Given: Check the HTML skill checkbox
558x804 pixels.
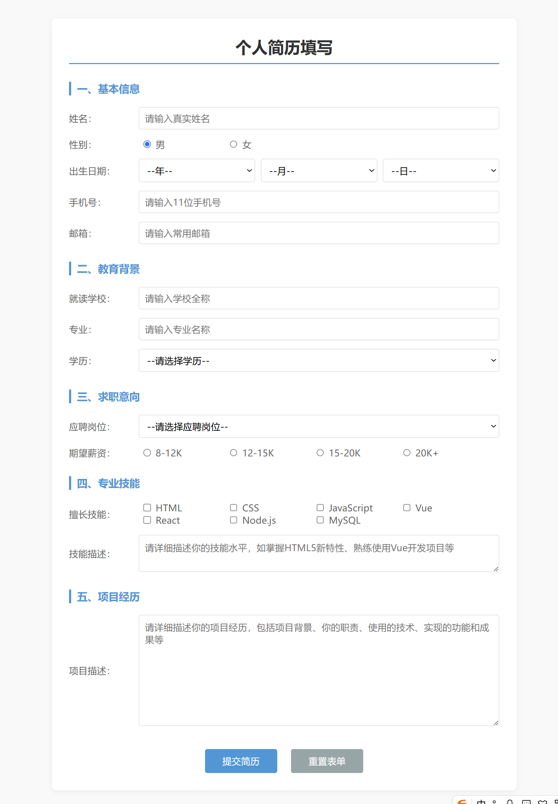Looking at the screenshot, I should point(147,507).
